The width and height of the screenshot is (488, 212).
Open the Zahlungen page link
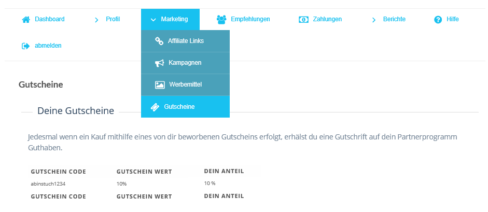pyautogui.click(x=327, y=19)
